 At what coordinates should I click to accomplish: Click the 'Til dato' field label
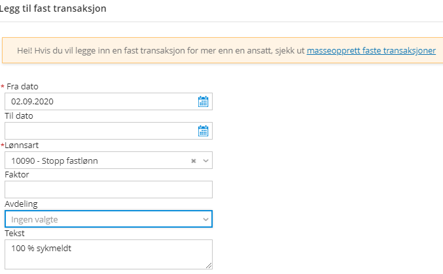[x=19, y=115]
